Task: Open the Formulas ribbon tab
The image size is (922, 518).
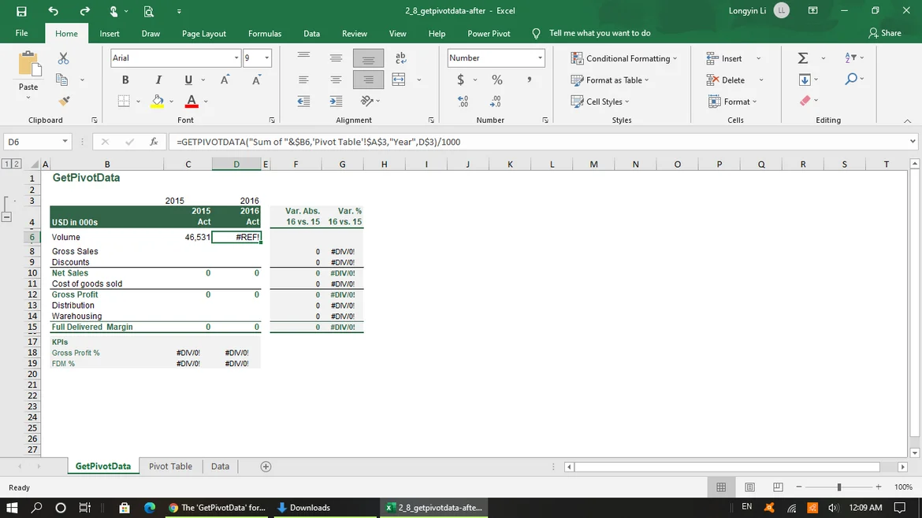Action: (x=265, y=34)
